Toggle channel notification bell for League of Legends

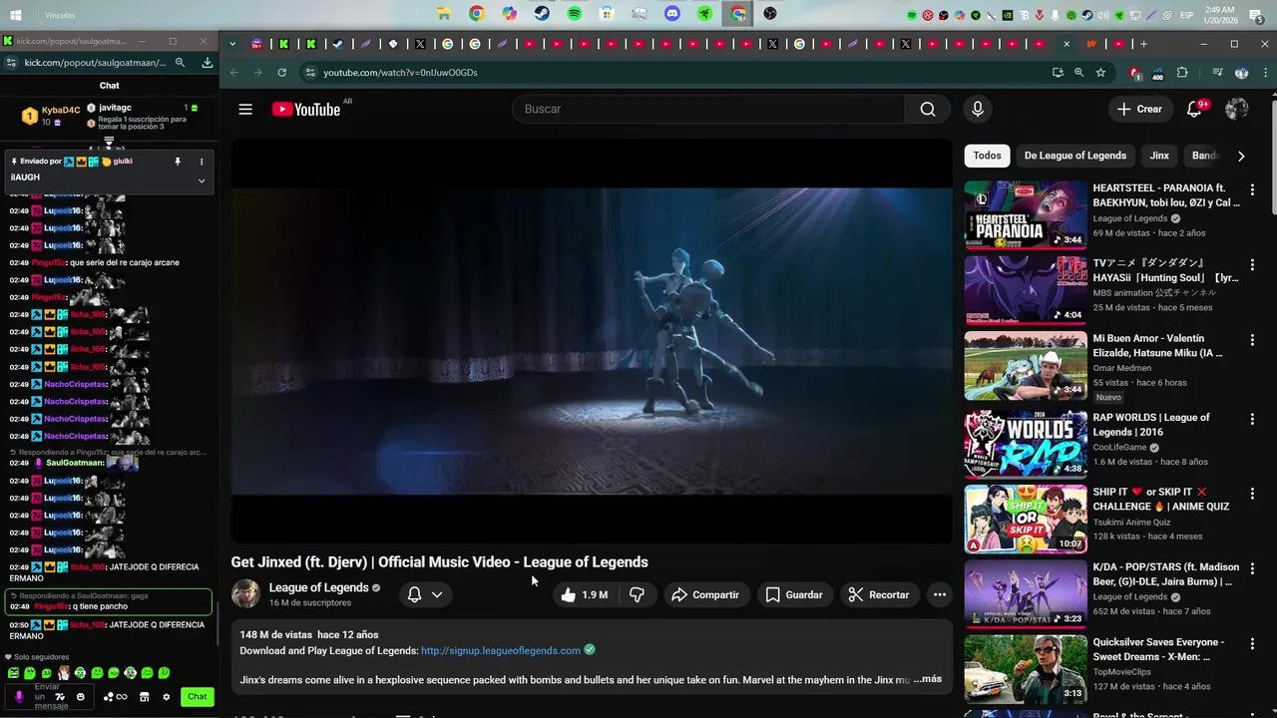tap(425, 594)
